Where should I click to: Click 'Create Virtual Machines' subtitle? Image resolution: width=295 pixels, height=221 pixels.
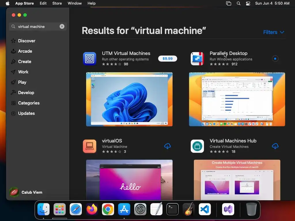pyautogui.click(x=229, y=147)
